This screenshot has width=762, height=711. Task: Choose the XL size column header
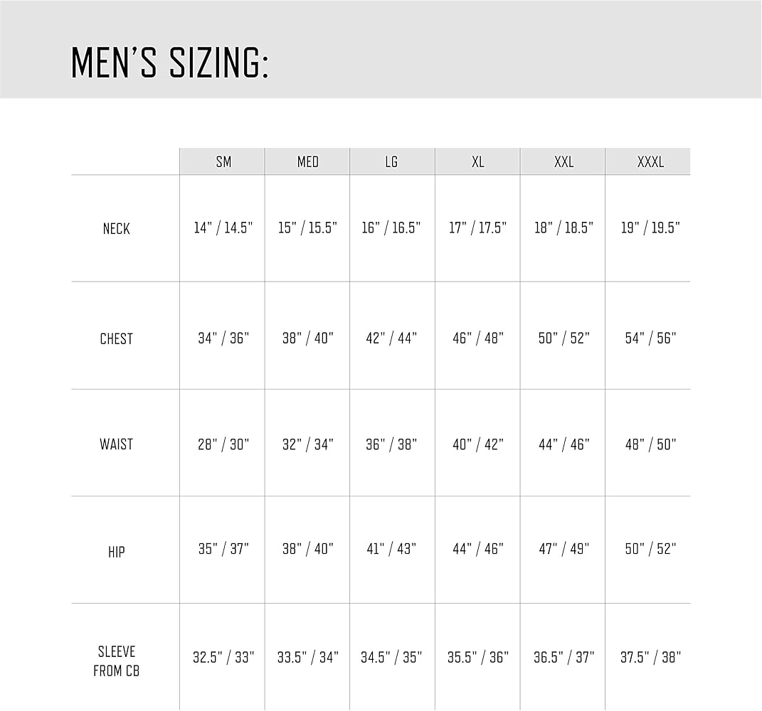[477, 162]
